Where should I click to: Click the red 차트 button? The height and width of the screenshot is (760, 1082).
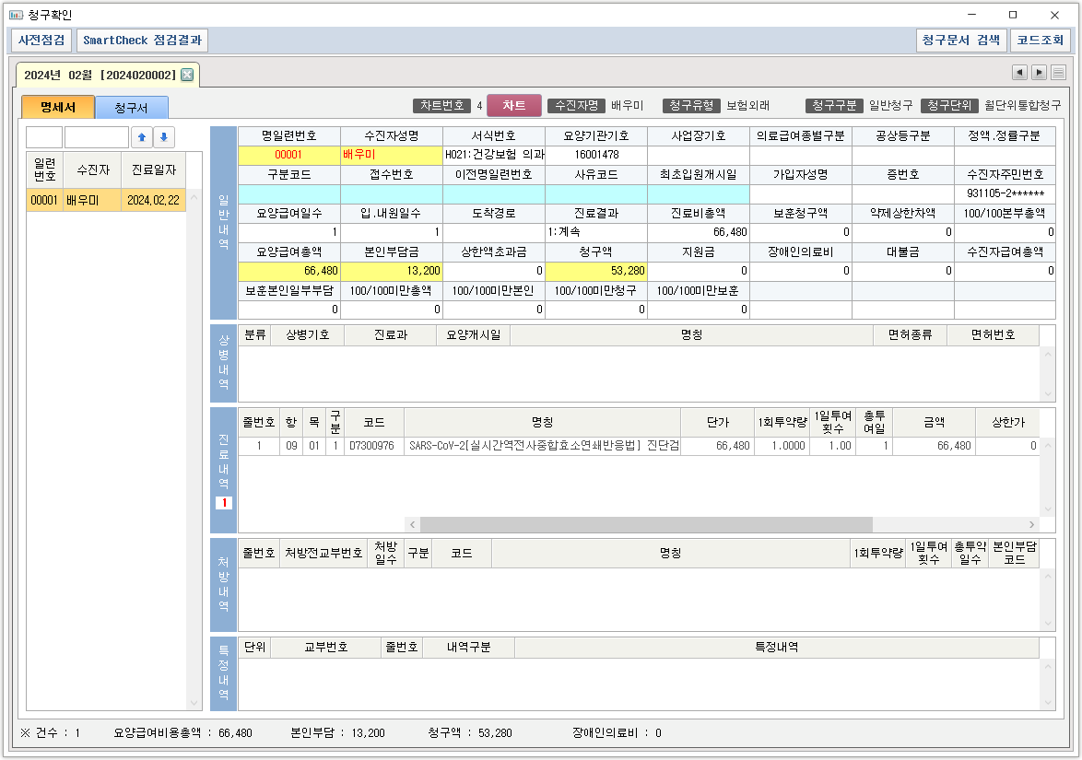(513, 106)
